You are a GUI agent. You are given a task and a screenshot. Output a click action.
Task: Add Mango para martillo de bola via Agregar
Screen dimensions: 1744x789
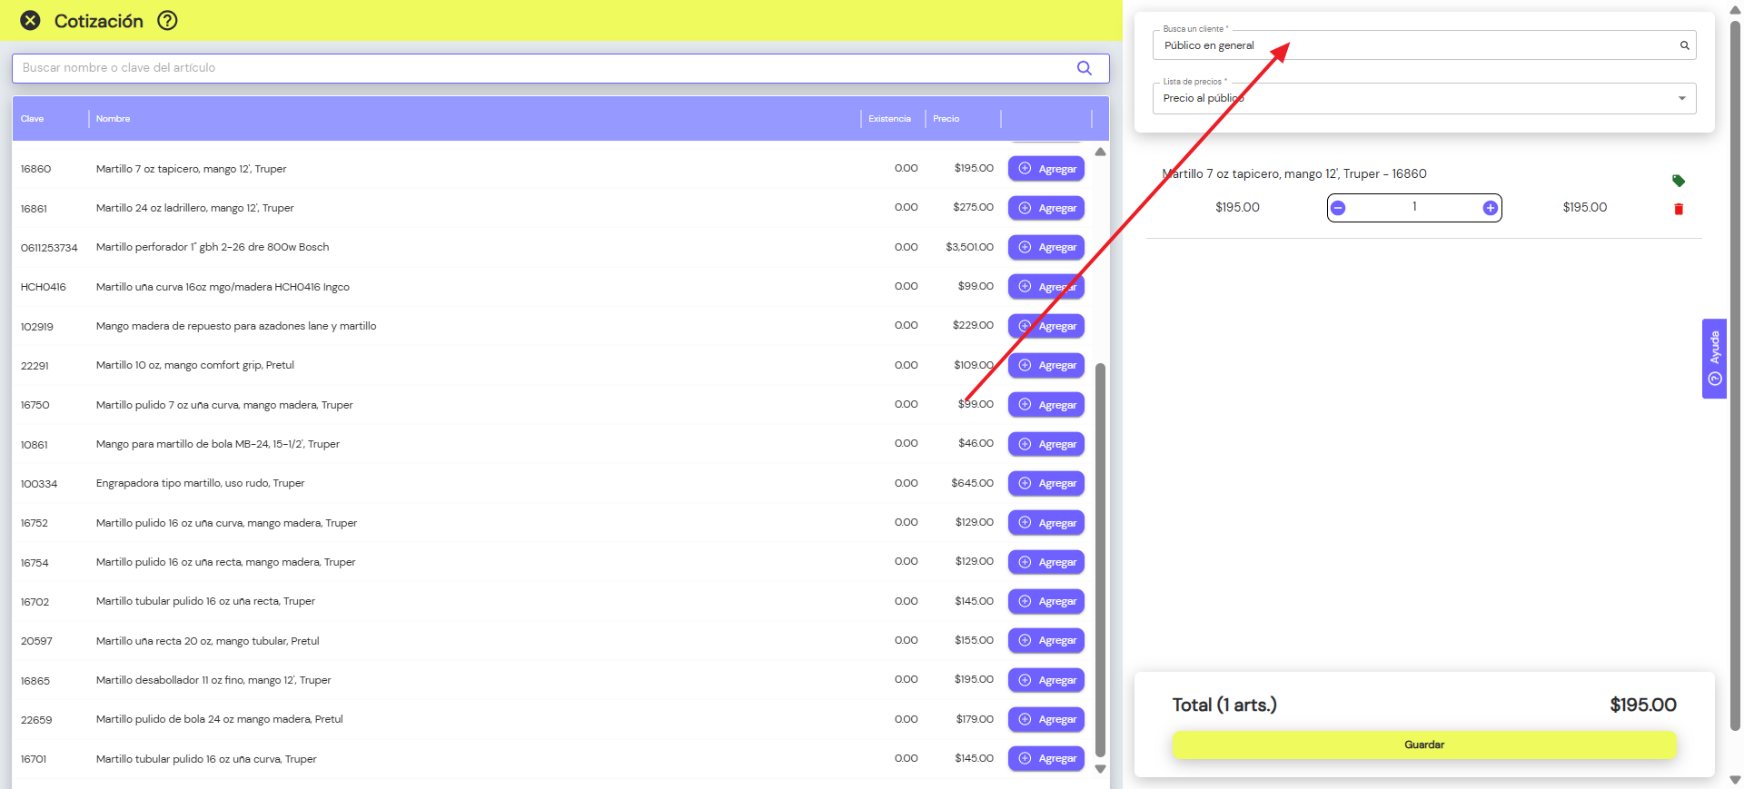pos(1046,444)
